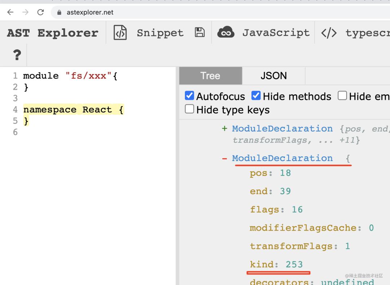Viewport: 390px width, 285px height.
Task: Open the JavaScript language menu
Action: point(276,33)
